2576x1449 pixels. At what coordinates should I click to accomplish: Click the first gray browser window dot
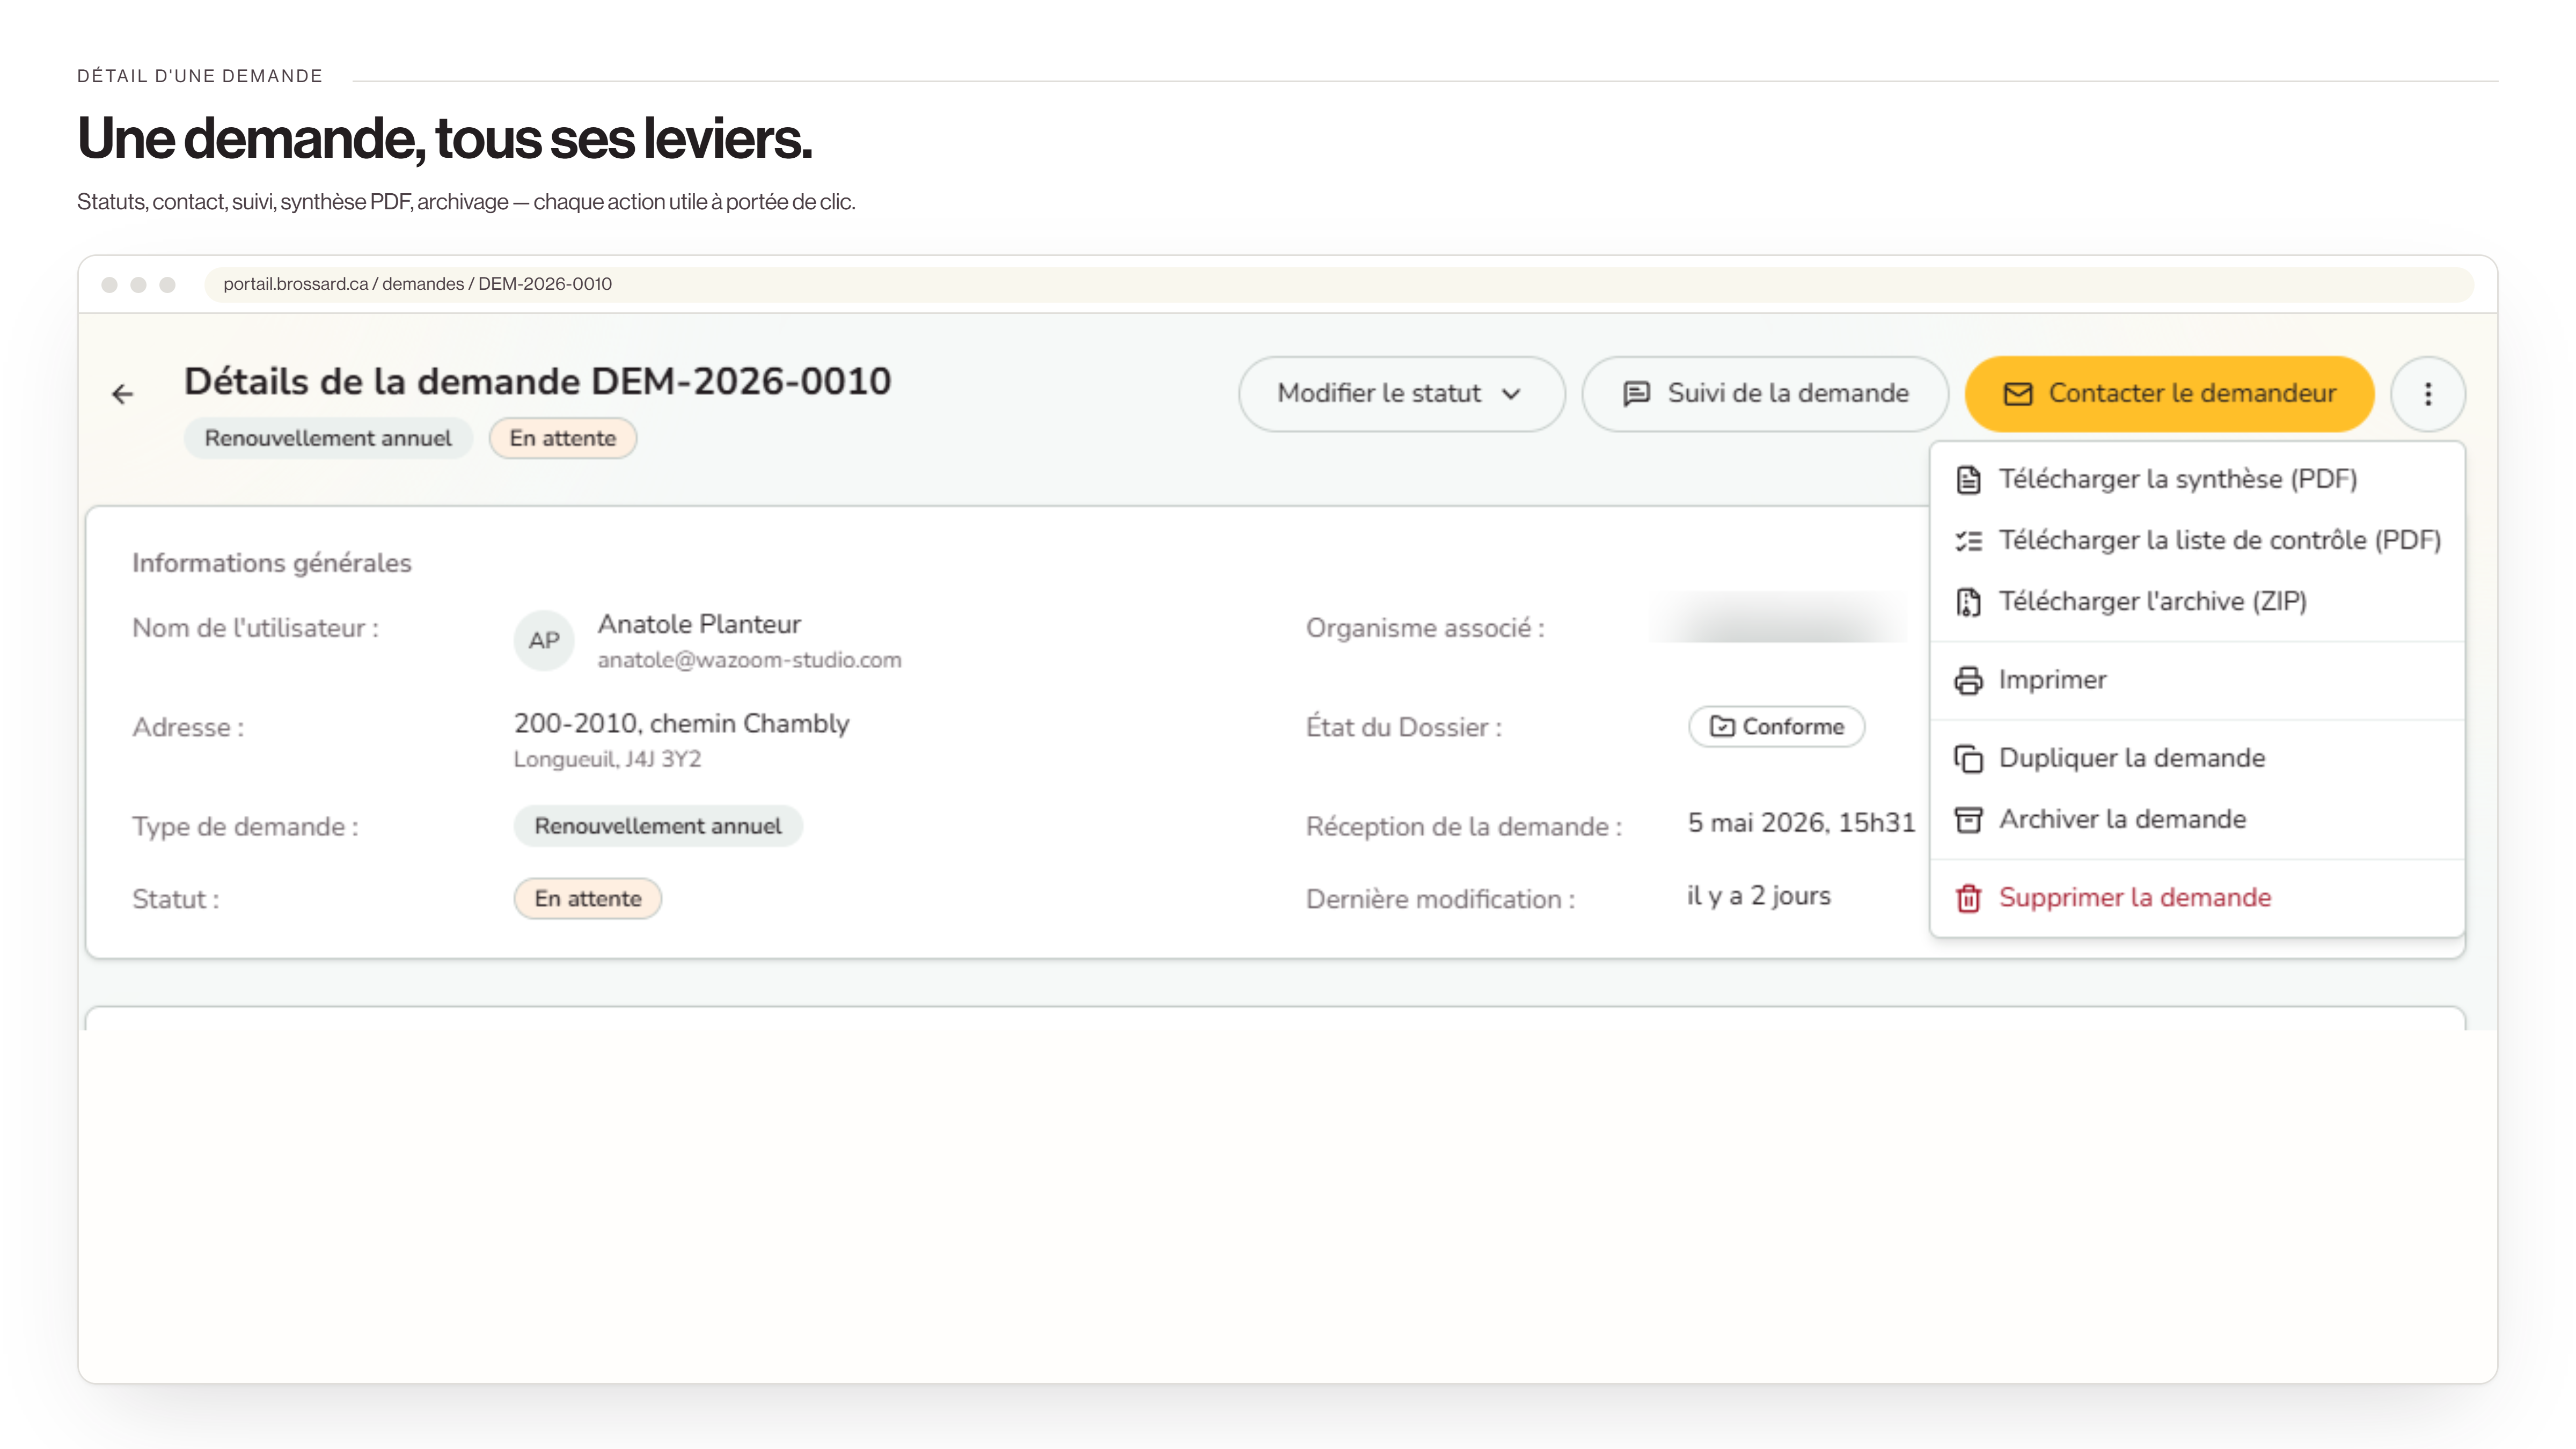click(110, 285)
